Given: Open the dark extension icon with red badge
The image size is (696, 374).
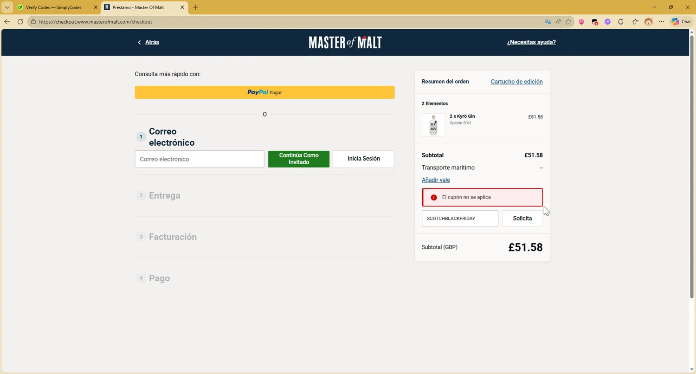Looking at the screenshot, I should tap(594, 22).
